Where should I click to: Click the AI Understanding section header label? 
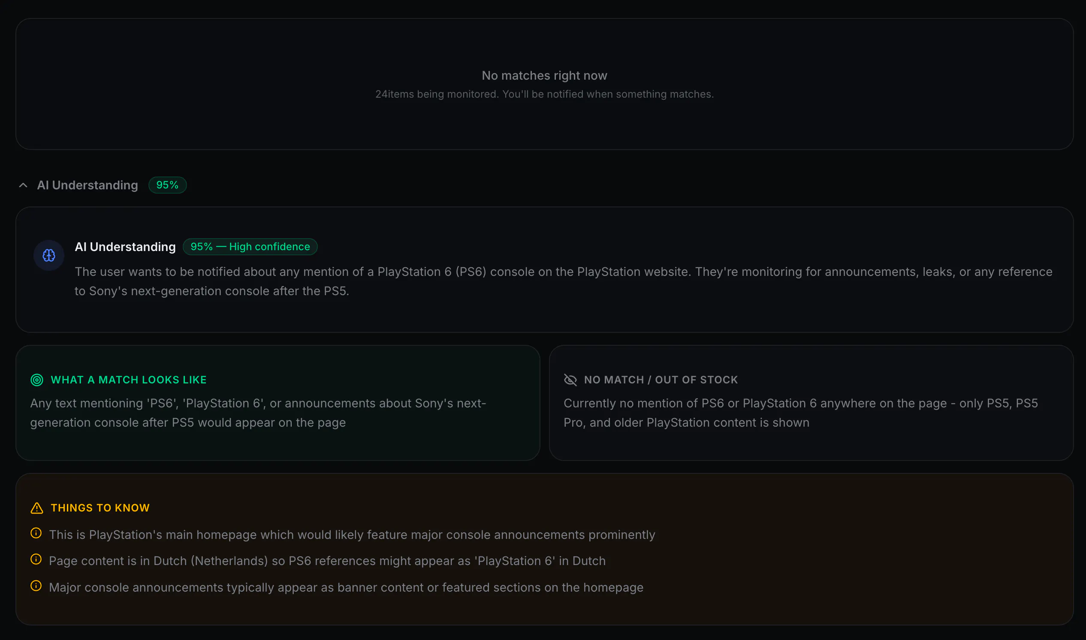[x=87, y=185]
